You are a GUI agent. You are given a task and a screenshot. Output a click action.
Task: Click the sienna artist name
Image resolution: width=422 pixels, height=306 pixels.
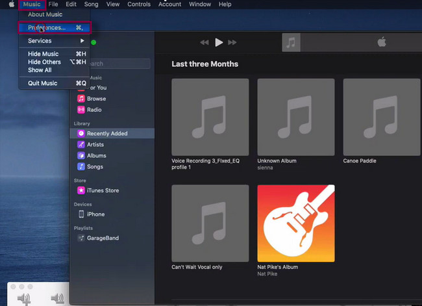pyautogui.click(x=265, y=168)
